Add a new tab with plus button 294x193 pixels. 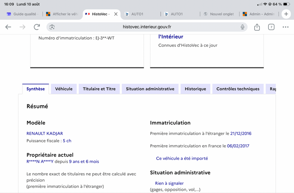point(286,14)
